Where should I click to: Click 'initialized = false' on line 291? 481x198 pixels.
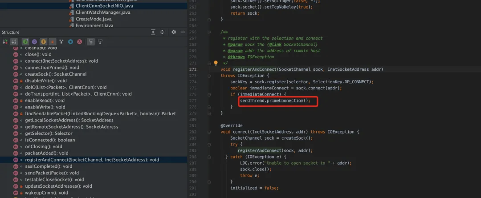[254, 188]
